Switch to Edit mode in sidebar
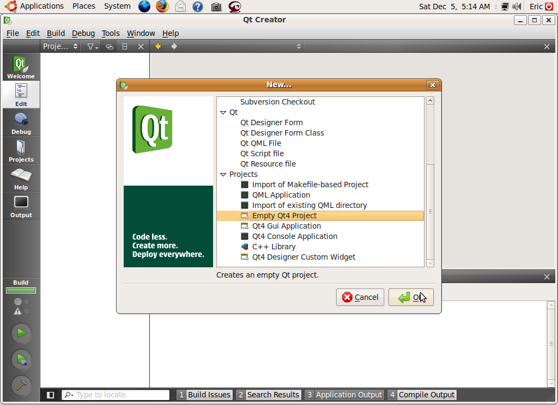Image resolution: width=558 pixels, height=405 pixels. (21, 95)
